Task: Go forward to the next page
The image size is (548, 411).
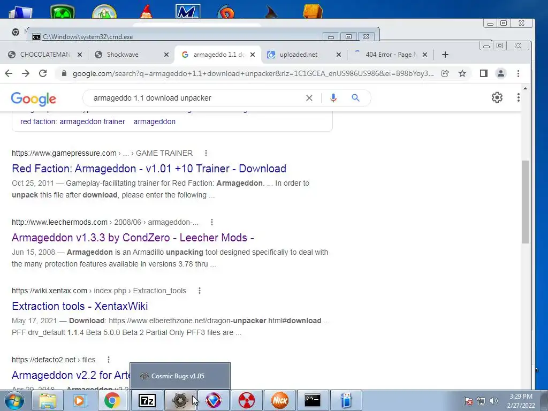Action: pos(26,73)
